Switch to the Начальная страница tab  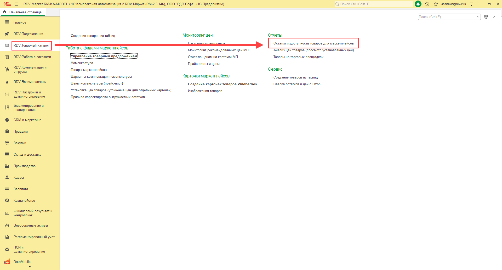pyautogui.click(x=23, y=12)
